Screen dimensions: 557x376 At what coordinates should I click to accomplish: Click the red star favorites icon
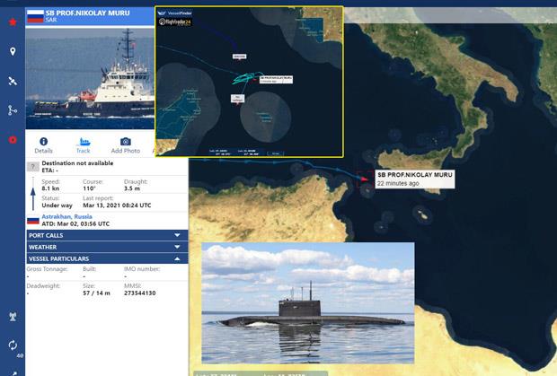[13, 21]
